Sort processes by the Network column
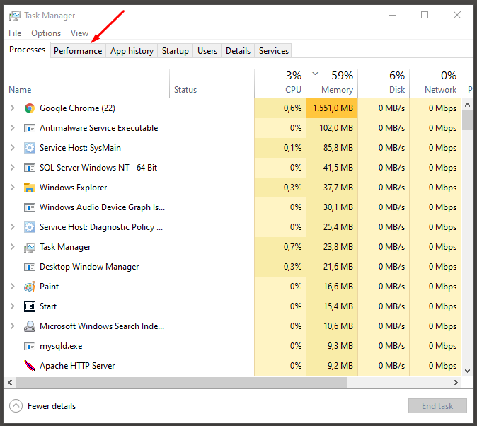Screen dimensions: 477x426 [x=435, y=84]
